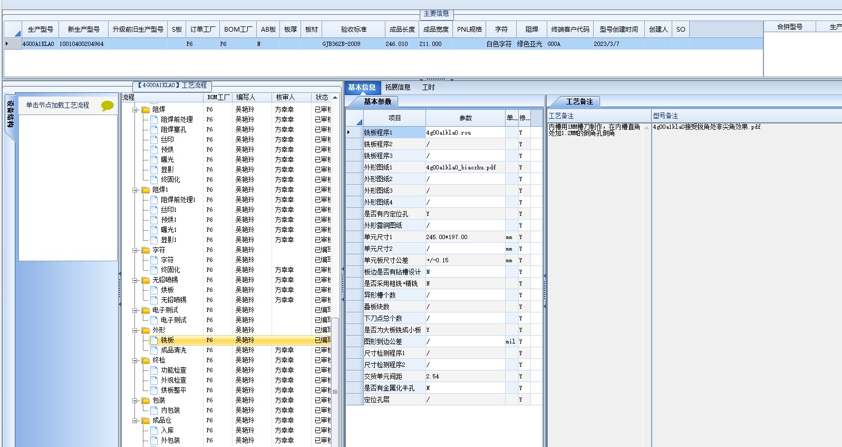This screenshot has width=842, height=447.
Task: Click document icon beside 预烘
Action: click(154, 150)
